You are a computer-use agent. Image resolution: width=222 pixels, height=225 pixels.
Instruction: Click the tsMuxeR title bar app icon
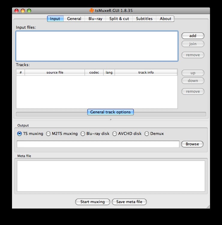click(91, 10)
